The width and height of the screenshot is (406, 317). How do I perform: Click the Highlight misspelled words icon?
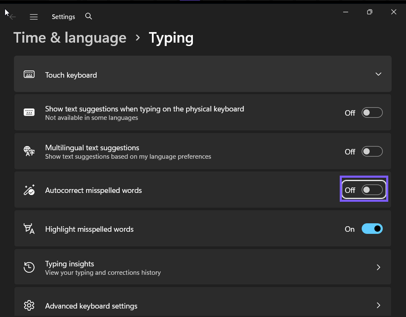(x=29, y=229)
